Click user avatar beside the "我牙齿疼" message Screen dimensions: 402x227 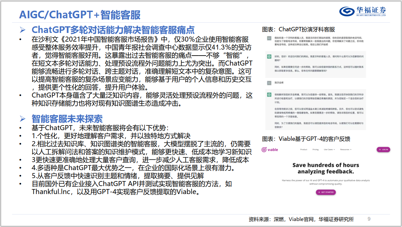[269, 82]
